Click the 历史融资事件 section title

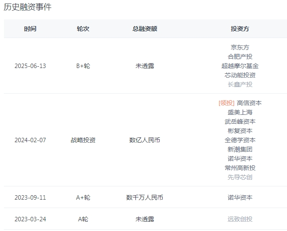[28, 7]
